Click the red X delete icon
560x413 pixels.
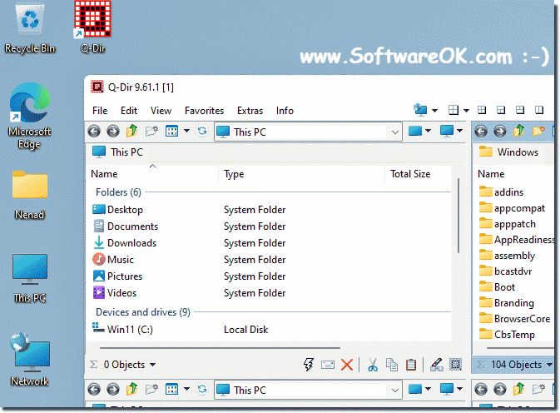pos(347,365)
